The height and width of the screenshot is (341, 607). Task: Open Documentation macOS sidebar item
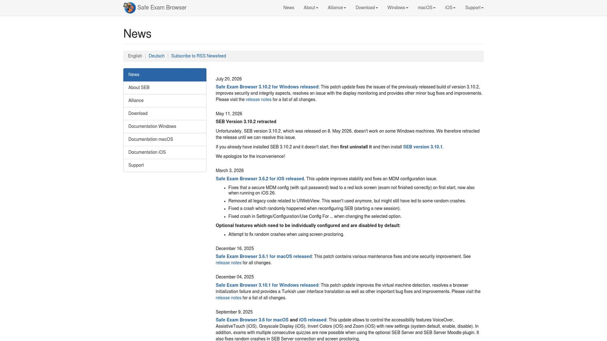165,139
